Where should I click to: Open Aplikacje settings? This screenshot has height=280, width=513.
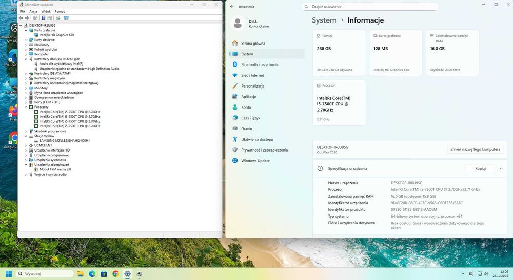point(267,97)
